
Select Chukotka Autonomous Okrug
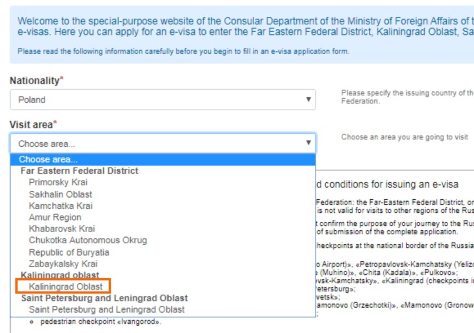click(x=87, y=240)
